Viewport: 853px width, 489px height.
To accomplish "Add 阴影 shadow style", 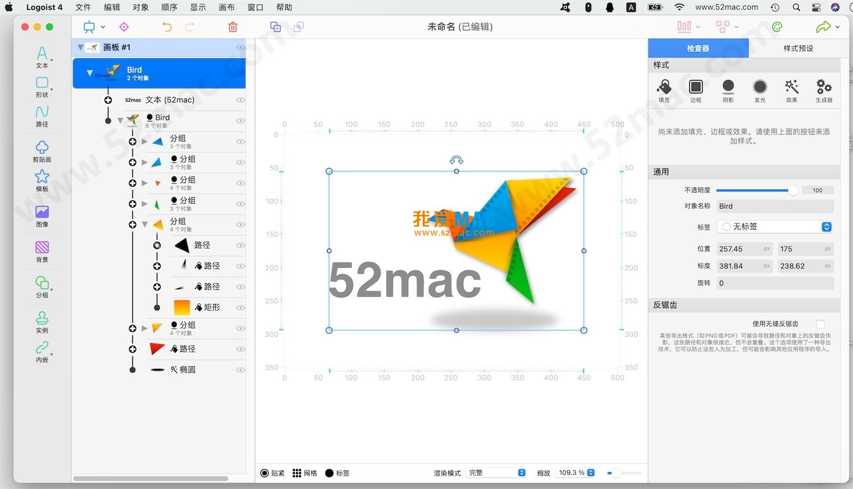I will 728,90.
